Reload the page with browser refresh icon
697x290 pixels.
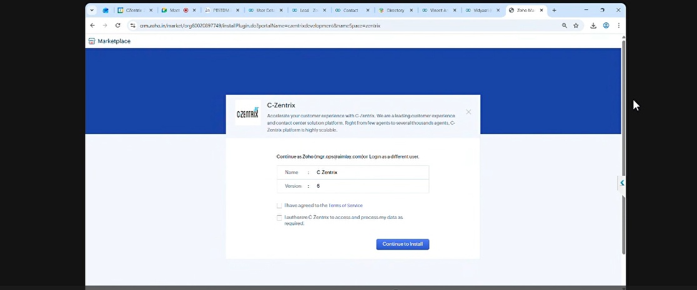[x=117, y=26]
